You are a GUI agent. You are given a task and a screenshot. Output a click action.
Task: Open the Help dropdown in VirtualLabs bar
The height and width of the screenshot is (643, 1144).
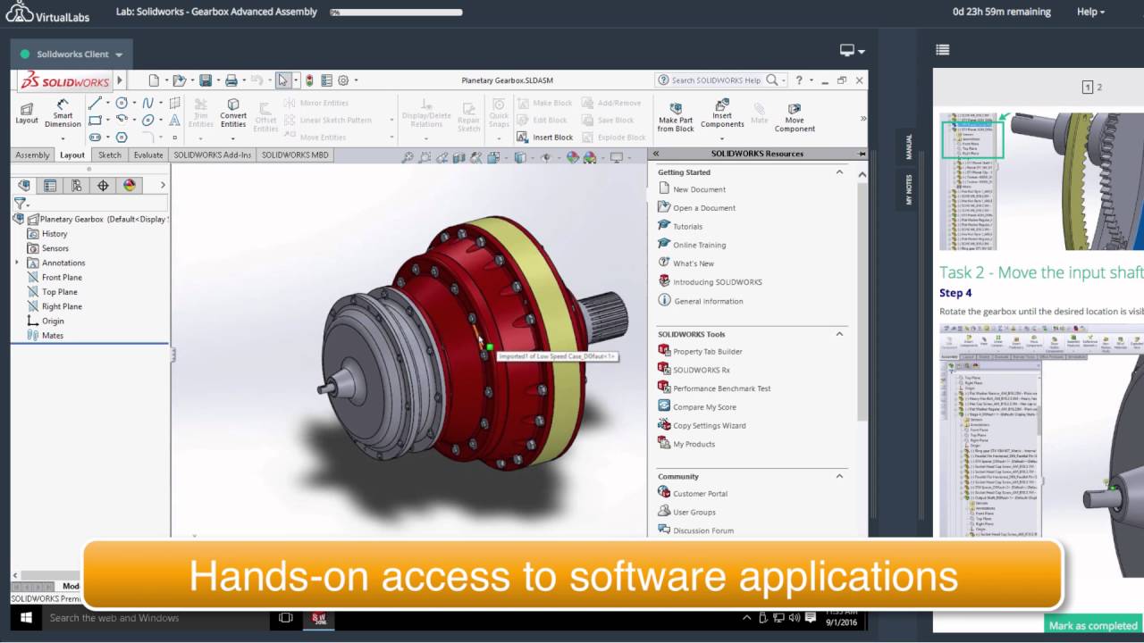1090,12
